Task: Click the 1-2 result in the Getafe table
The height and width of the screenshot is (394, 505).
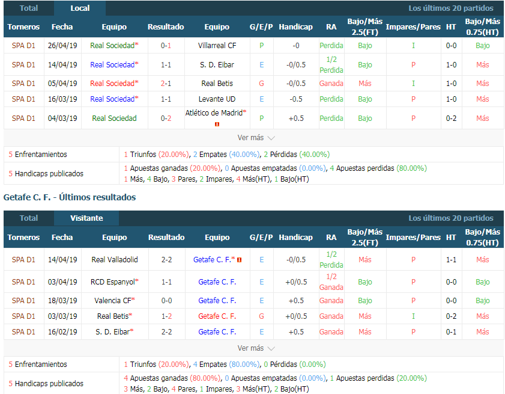Action: [x=166, y=316]
